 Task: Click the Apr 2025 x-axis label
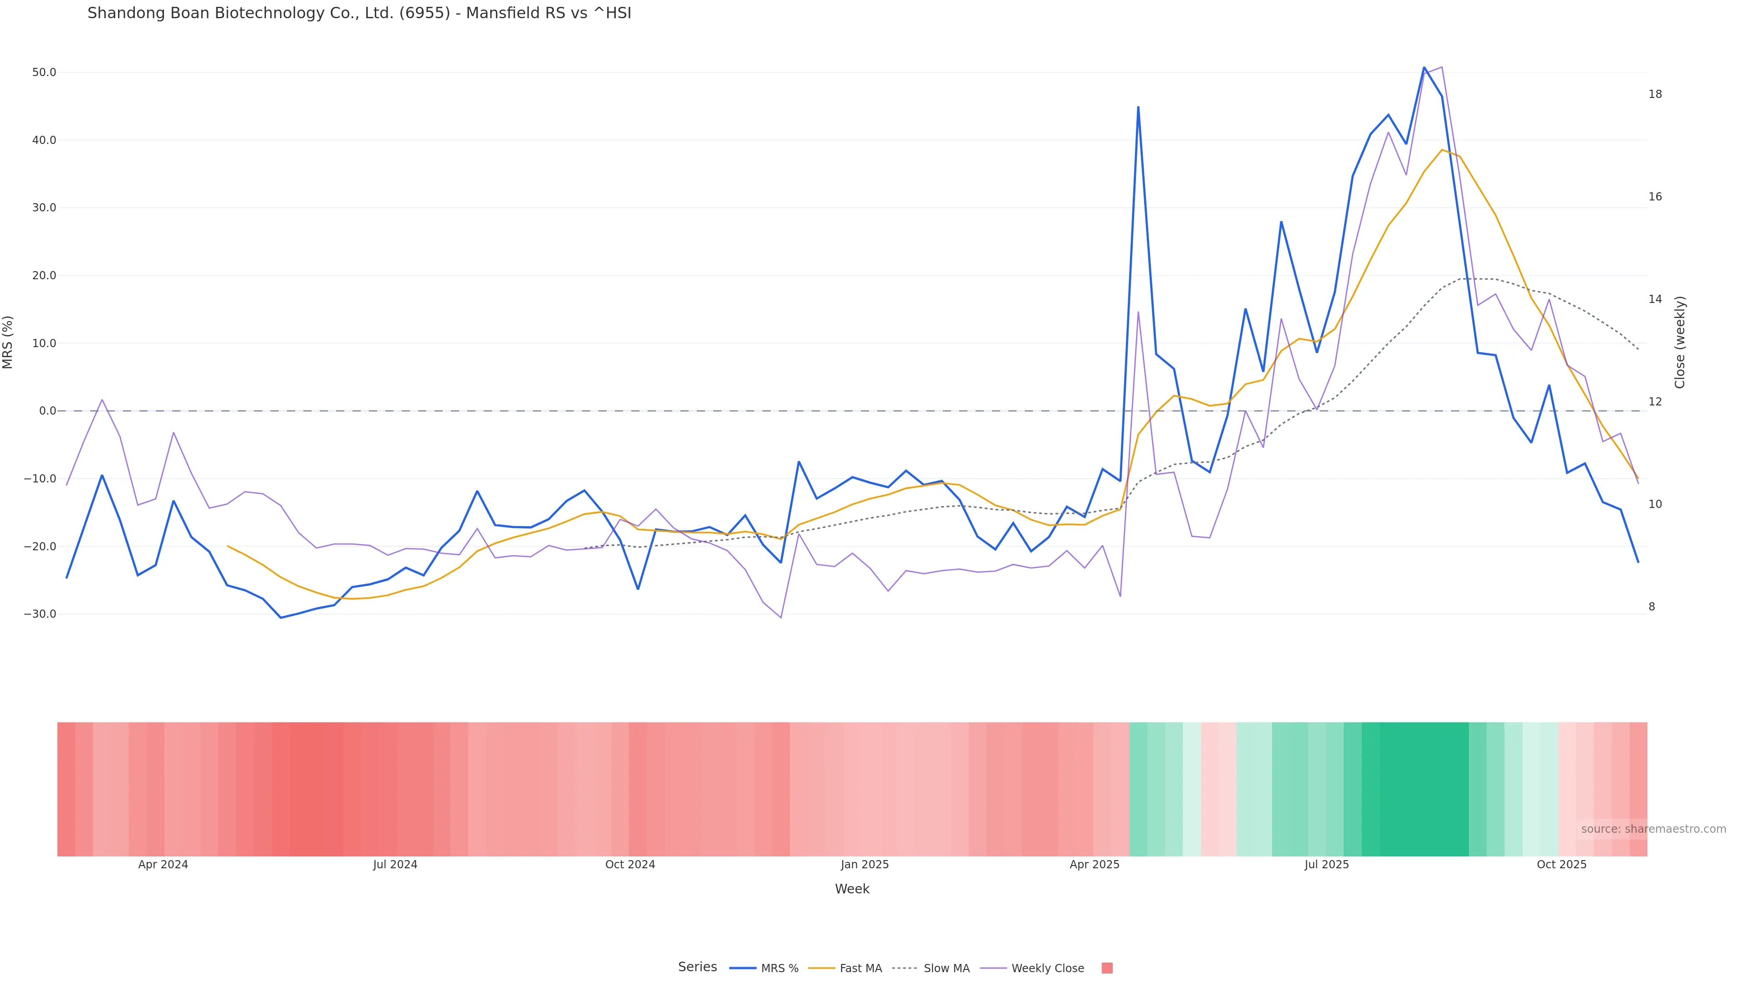[1094, 865]
